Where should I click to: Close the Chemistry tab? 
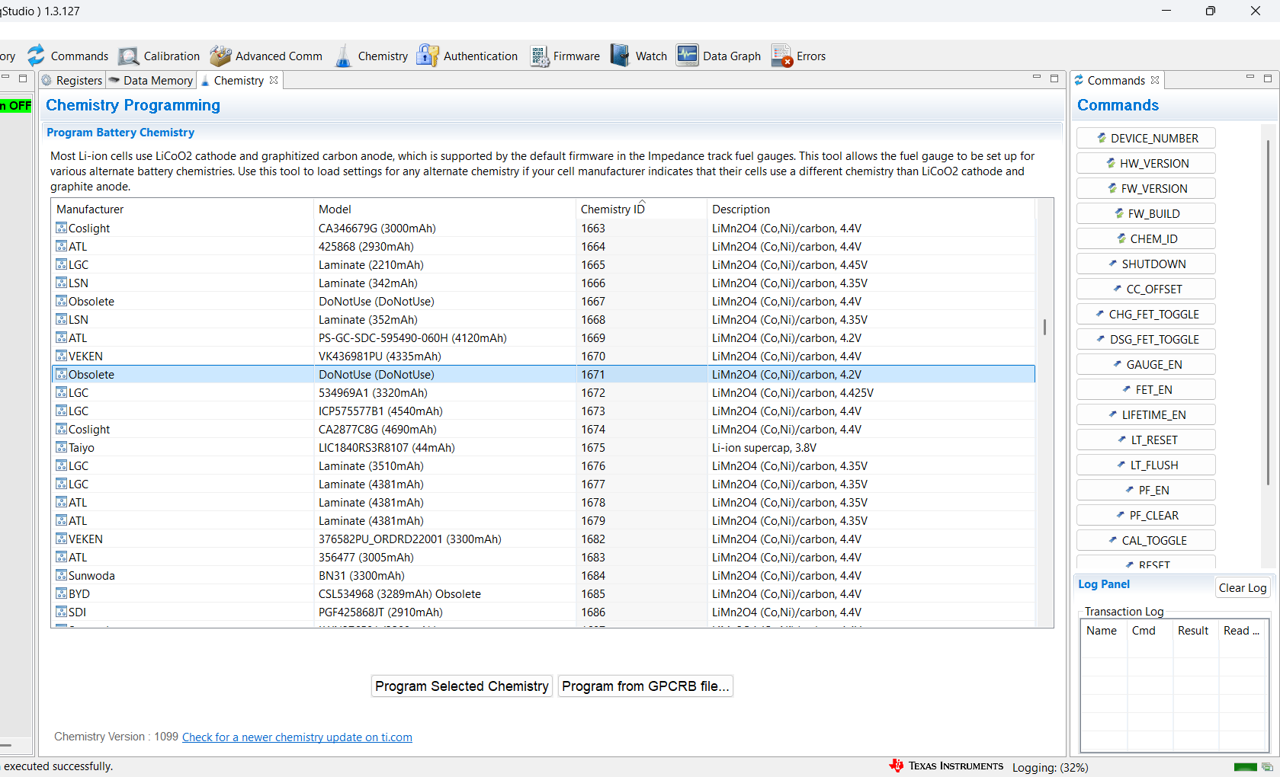click(x=274, y=80)
